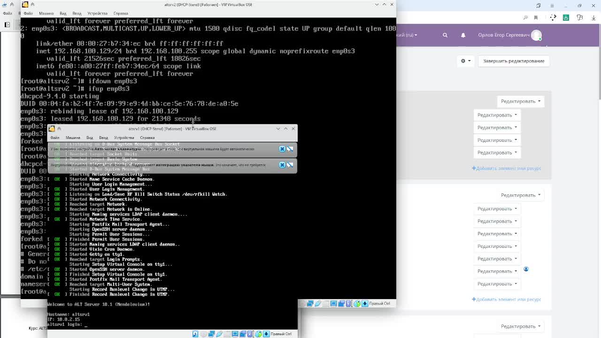Click browser tabs overview icon in title bar

point(539,6)
